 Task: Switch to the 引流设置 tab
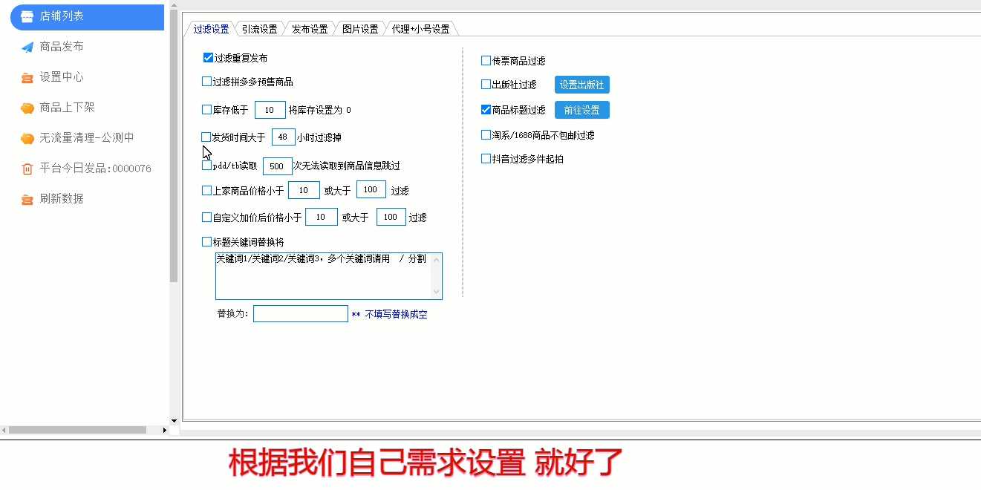pos(259,30)
